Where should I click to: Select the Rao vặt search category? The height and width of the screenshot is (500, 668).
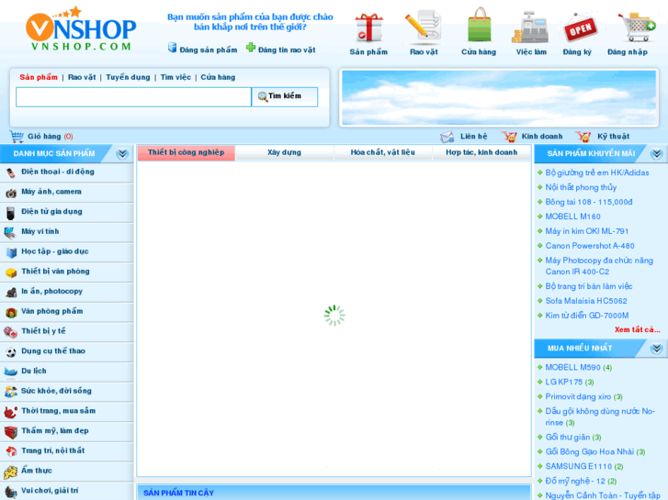point(82,77)
